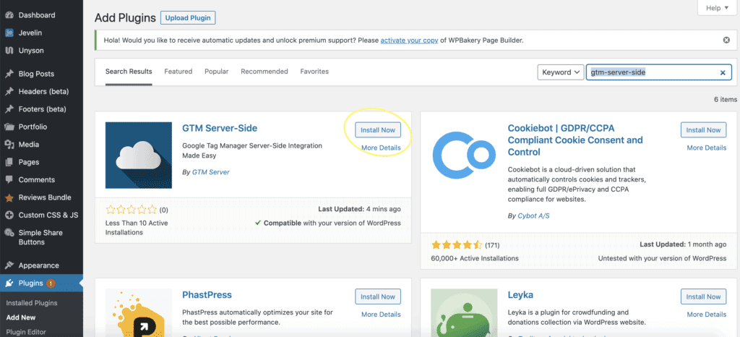This screenshot has height=337, width=740.
Task: Click the Cookiebot star rating
Action: click(457, 245)
